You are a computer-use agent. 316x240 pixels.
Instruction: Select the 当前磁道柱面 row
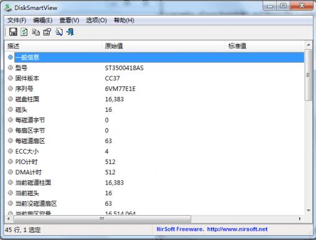[x=155, y=183]
